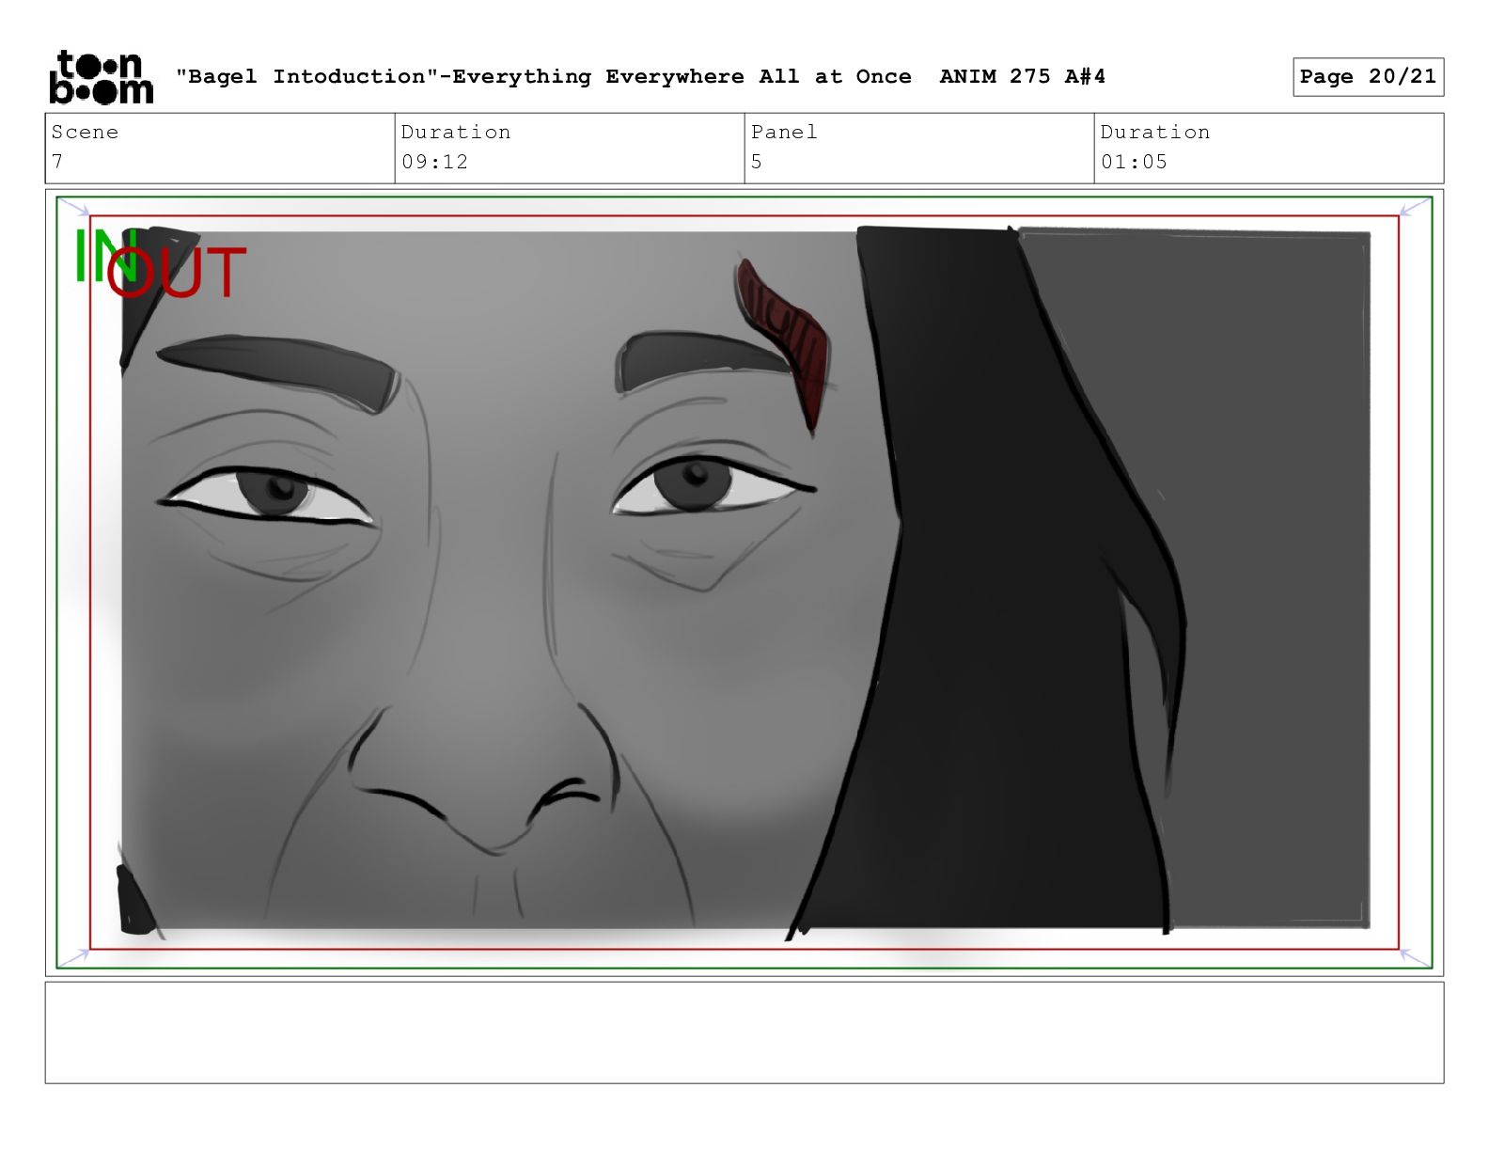Select the "Bagel Intoduction" title text
The height and width of the screenshot is (1151, 1489).
pos(309,76)
